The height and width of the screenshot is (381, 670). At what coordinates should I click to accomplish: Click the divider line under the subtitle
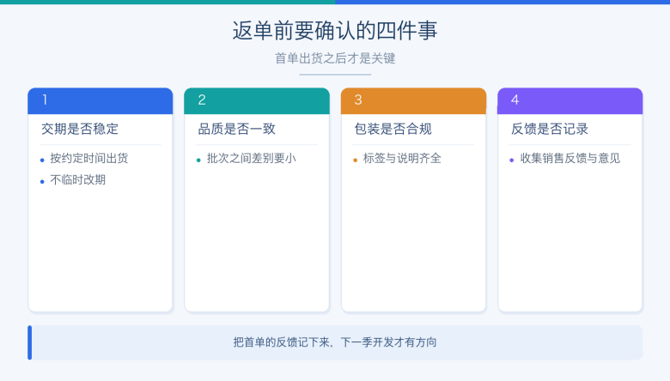coord(335,75)
